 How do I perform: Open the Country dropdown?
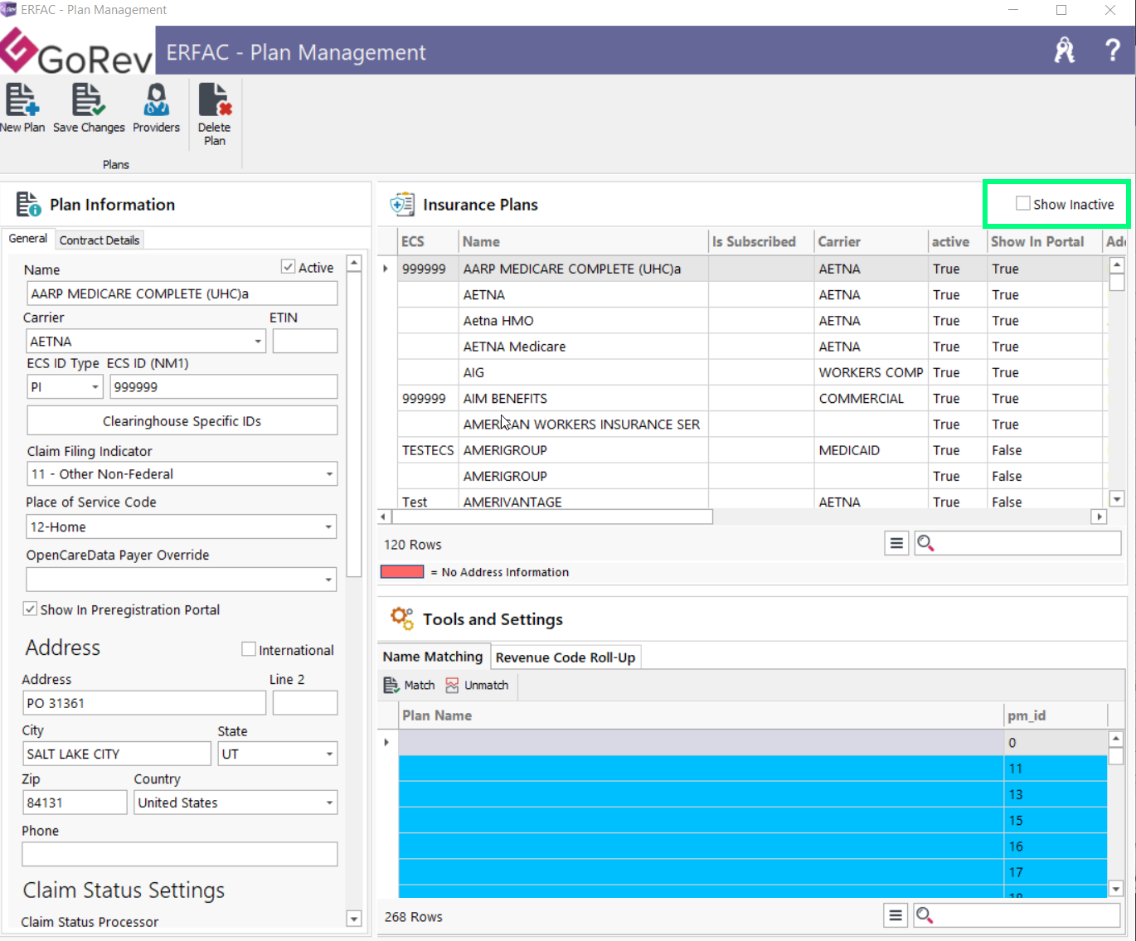[x=329, y=803]
